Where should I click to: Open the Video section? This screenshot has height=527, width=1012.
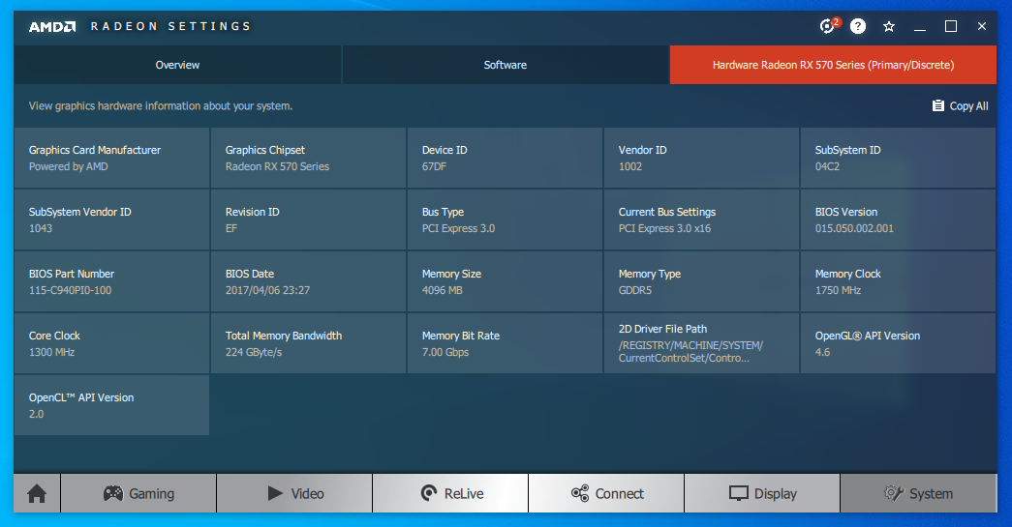click(x=294, y=493)
